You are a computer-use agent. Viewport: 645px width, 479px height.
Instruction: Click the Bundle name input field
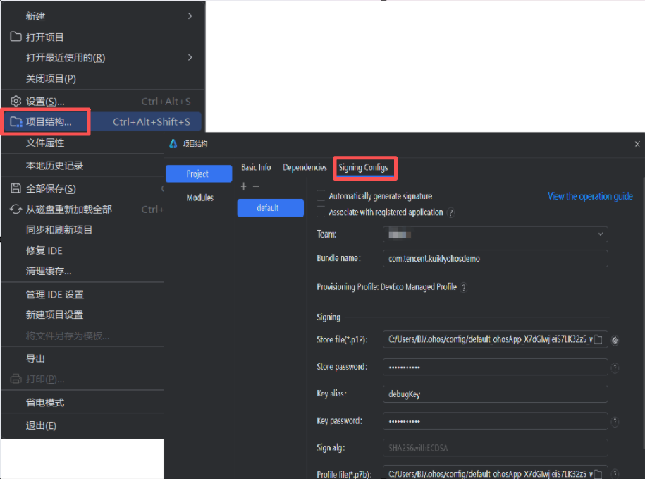point(495,258)
